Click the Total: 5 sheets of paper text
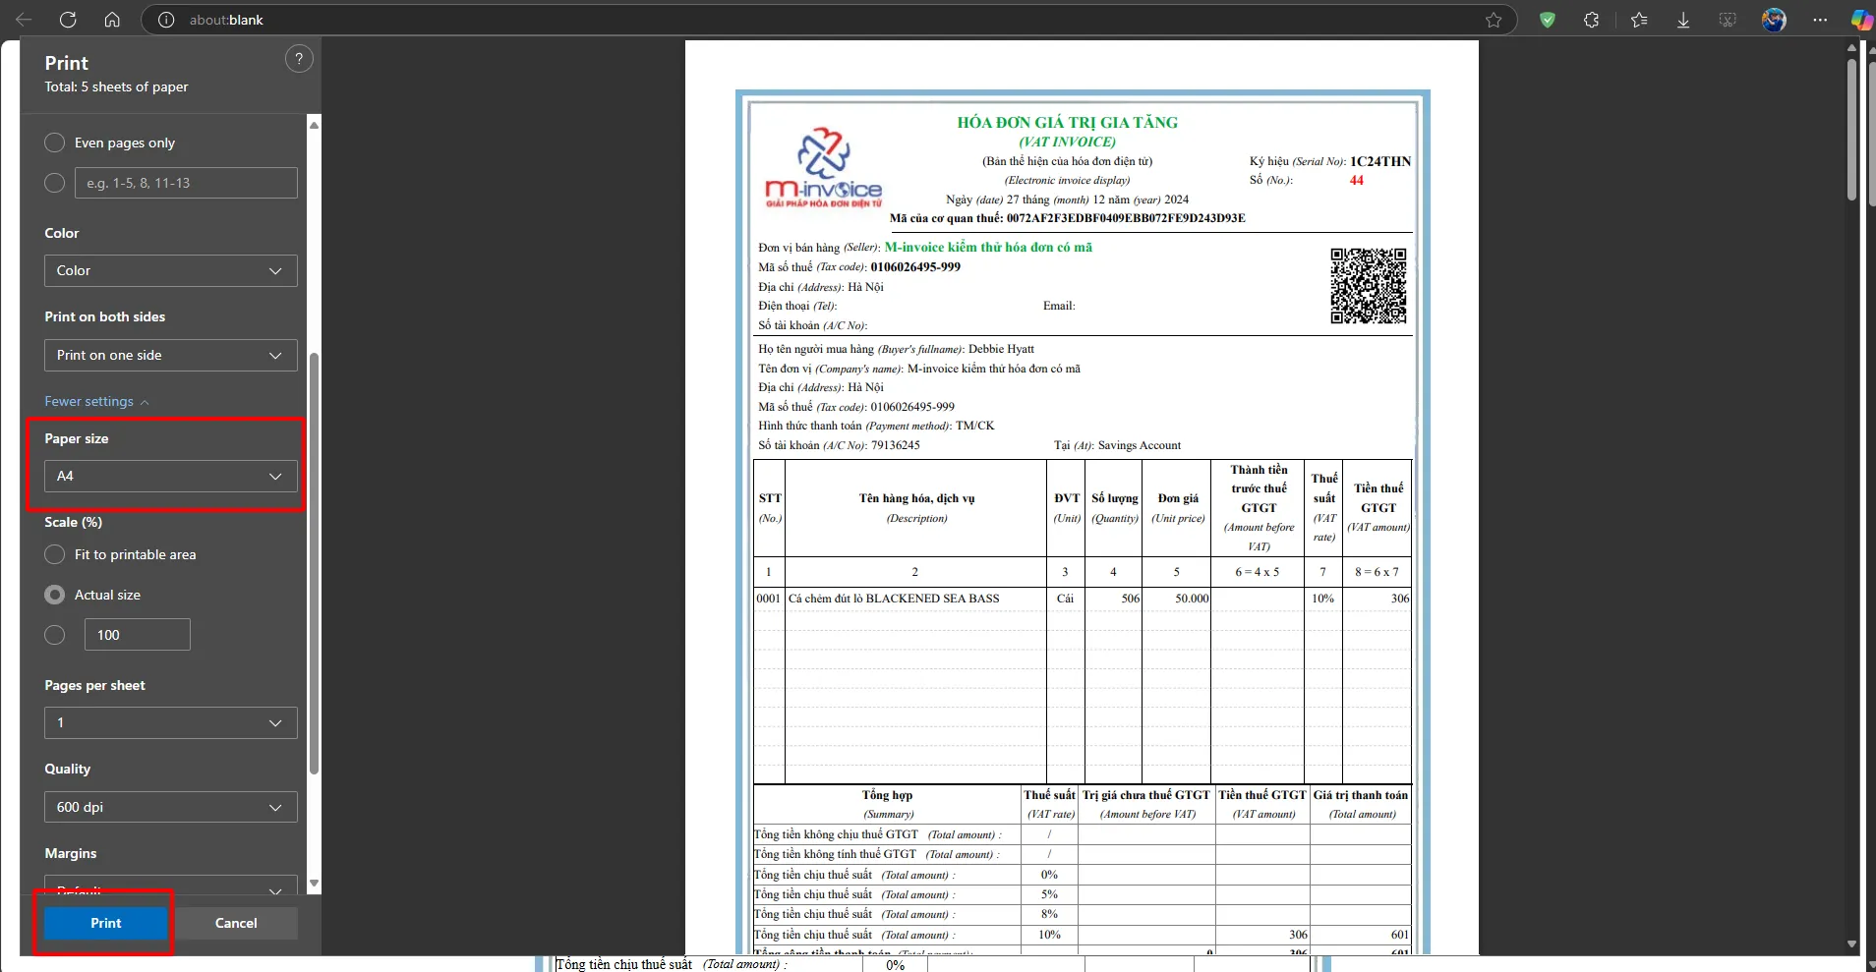The width and height of the screenshot is (1876, 972). pos(116,86)
